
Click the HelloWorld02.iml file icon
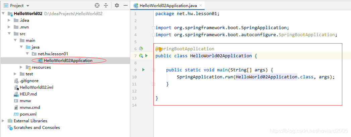(16, 87)
